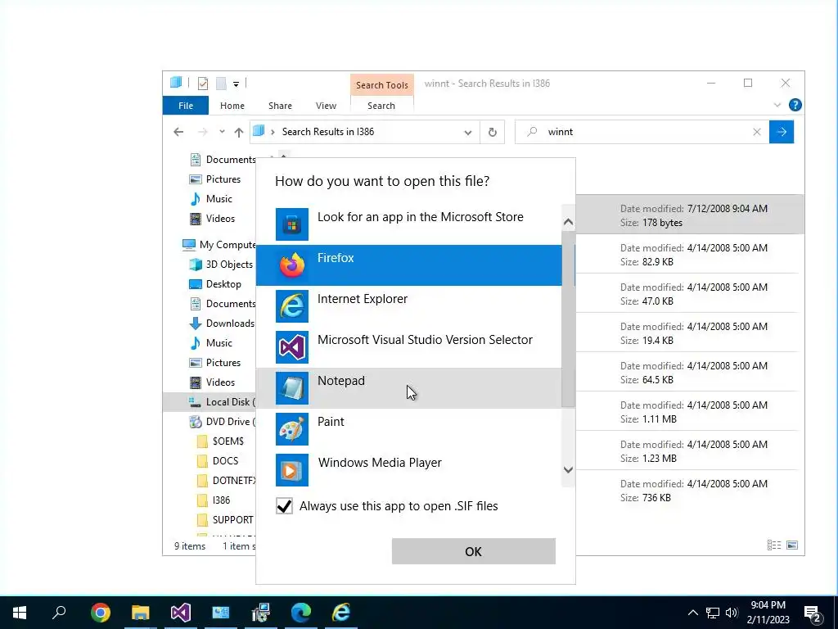Screen dimensions: 838x629
Task: Open recent locations dropdown arrow
Action: (x=222, y=132)
